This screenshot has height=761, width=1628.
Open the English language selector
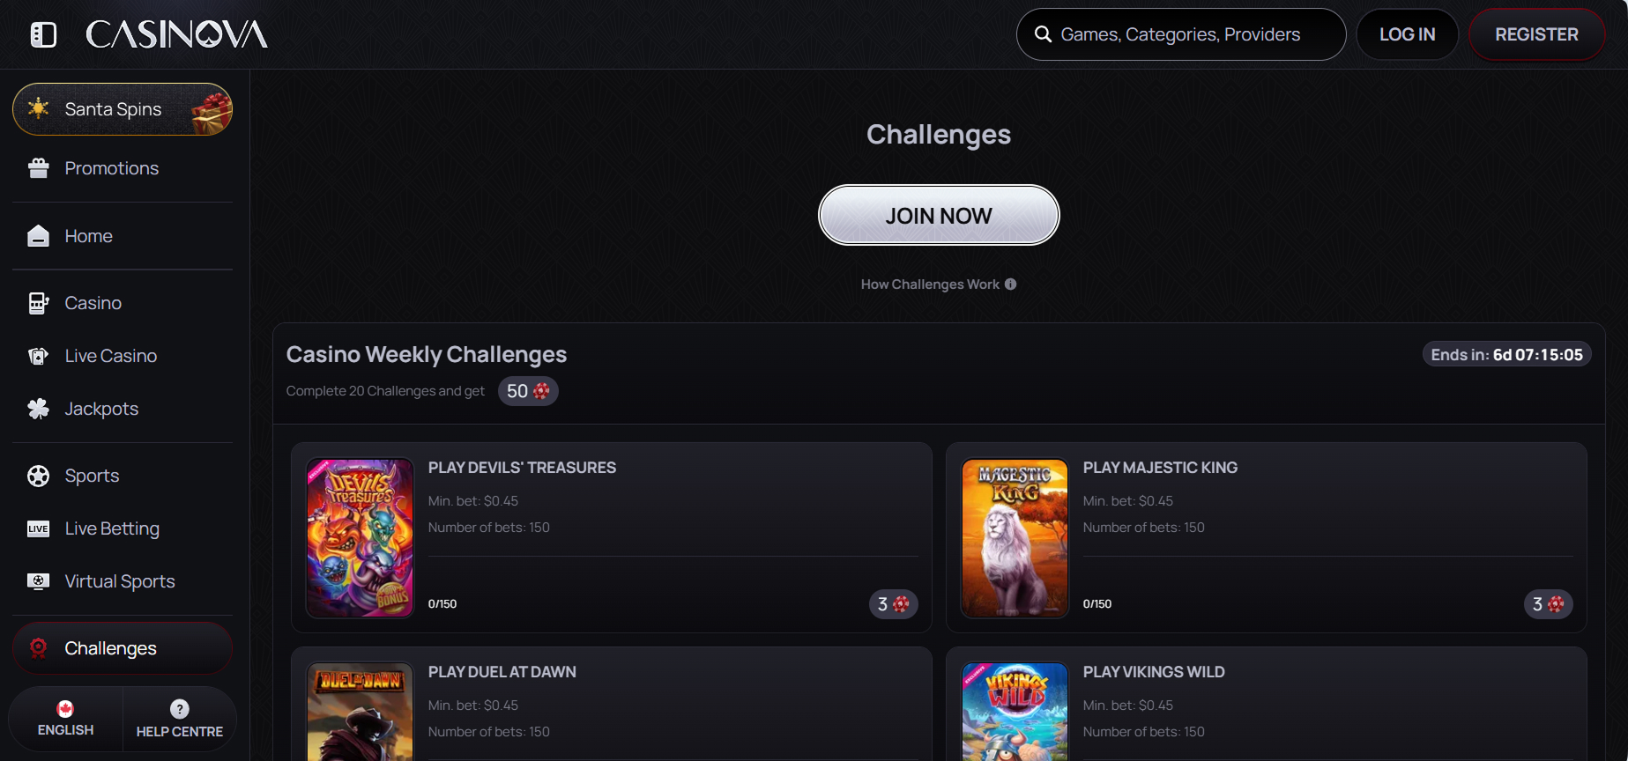65,720
